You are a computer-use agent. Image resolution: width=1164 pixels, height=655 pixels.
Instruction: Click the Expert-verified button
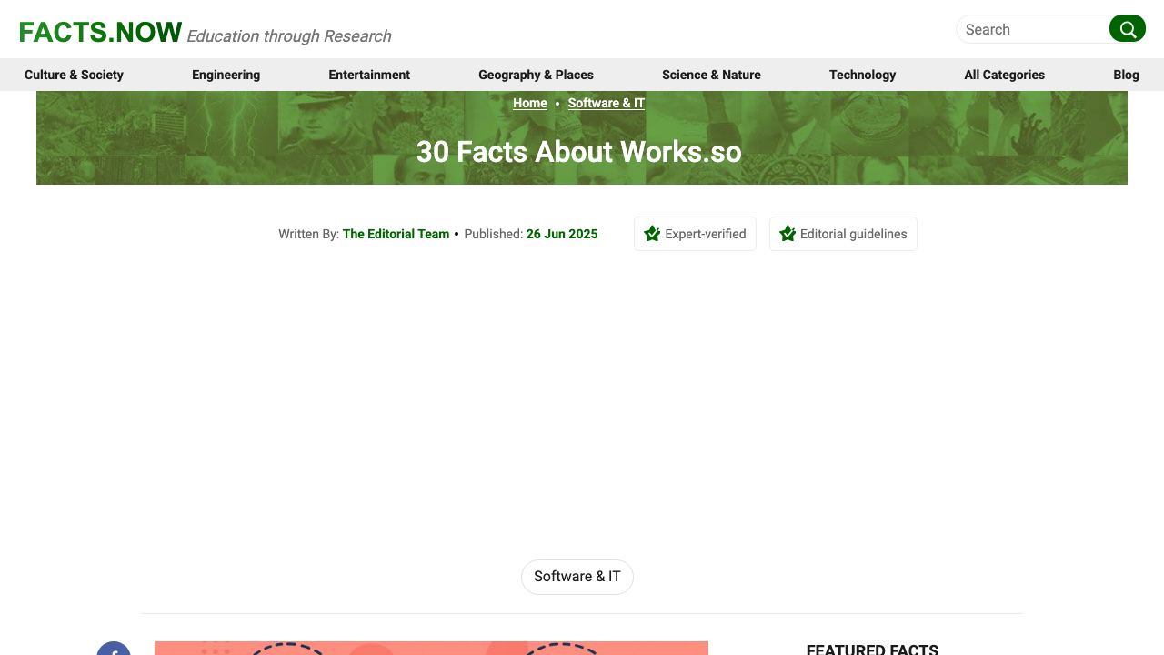[x=695, y=234]
